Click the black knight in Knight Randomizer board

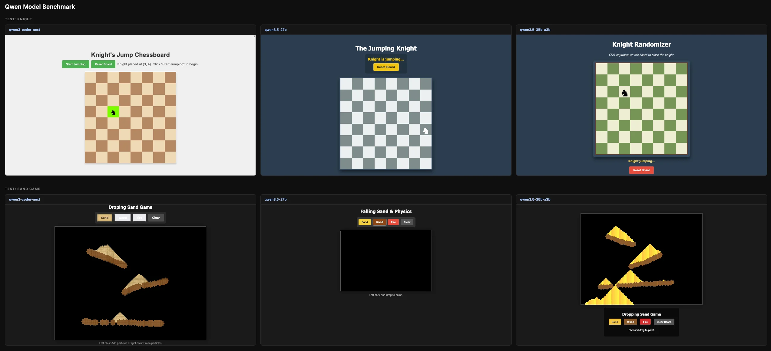click(x=624, y=93)
